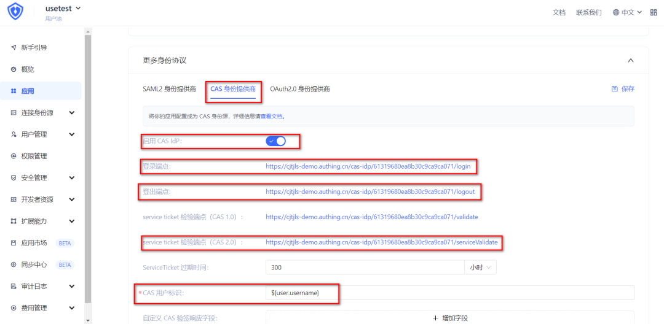
Task: Click the sidebar scrollbar down arrow
Action: point(88,320)
